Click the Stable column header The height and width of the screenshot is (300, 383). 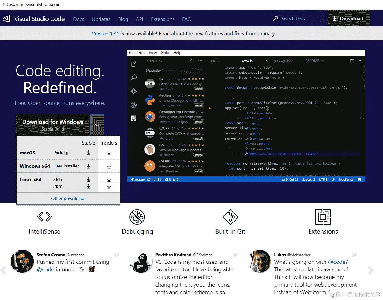[88, 143]
